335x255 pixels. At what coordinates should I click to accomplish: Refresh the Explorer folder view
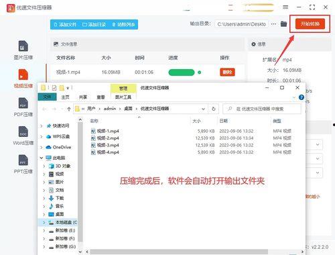pyautogui.click(x=214, y=109)
